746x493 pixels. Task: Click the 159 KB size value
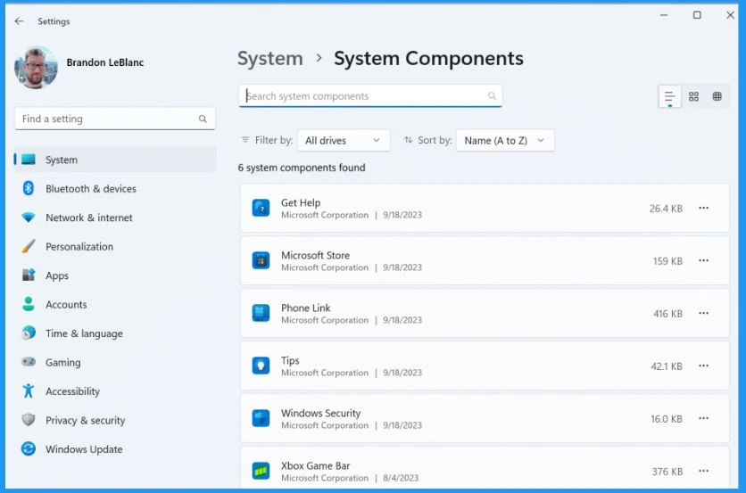[667, 261]
